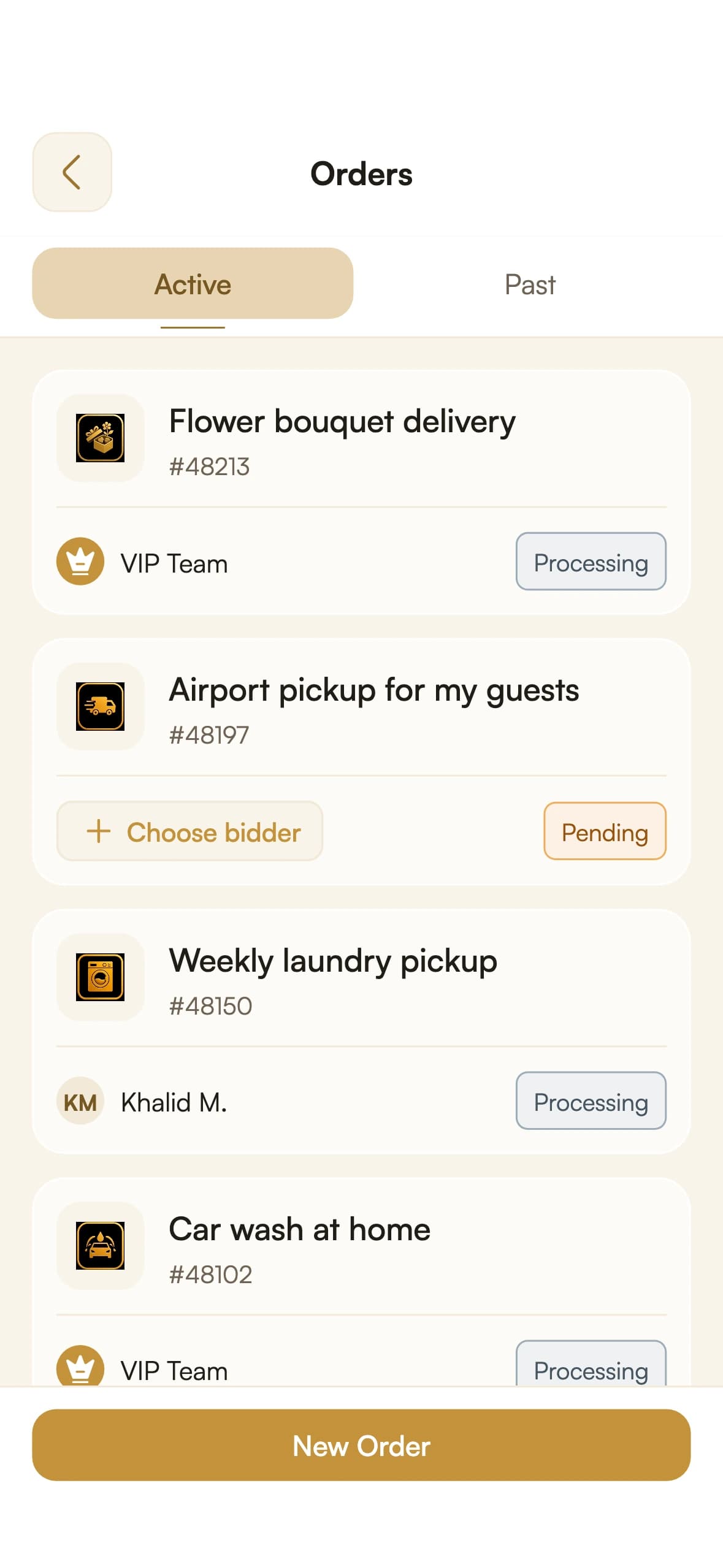Tap the Pending status badge
This screenshot has height=1567, width=723.
pyautogui.click(x=605, y=831)
